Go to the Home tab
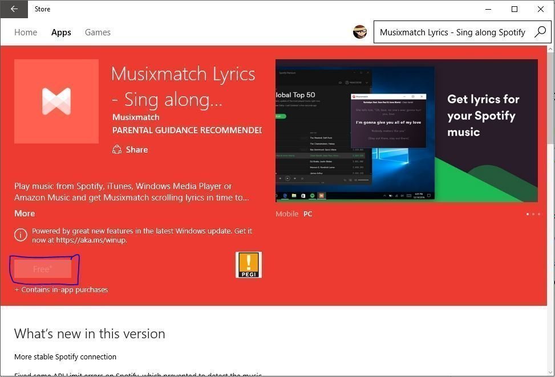 (26, 32)
